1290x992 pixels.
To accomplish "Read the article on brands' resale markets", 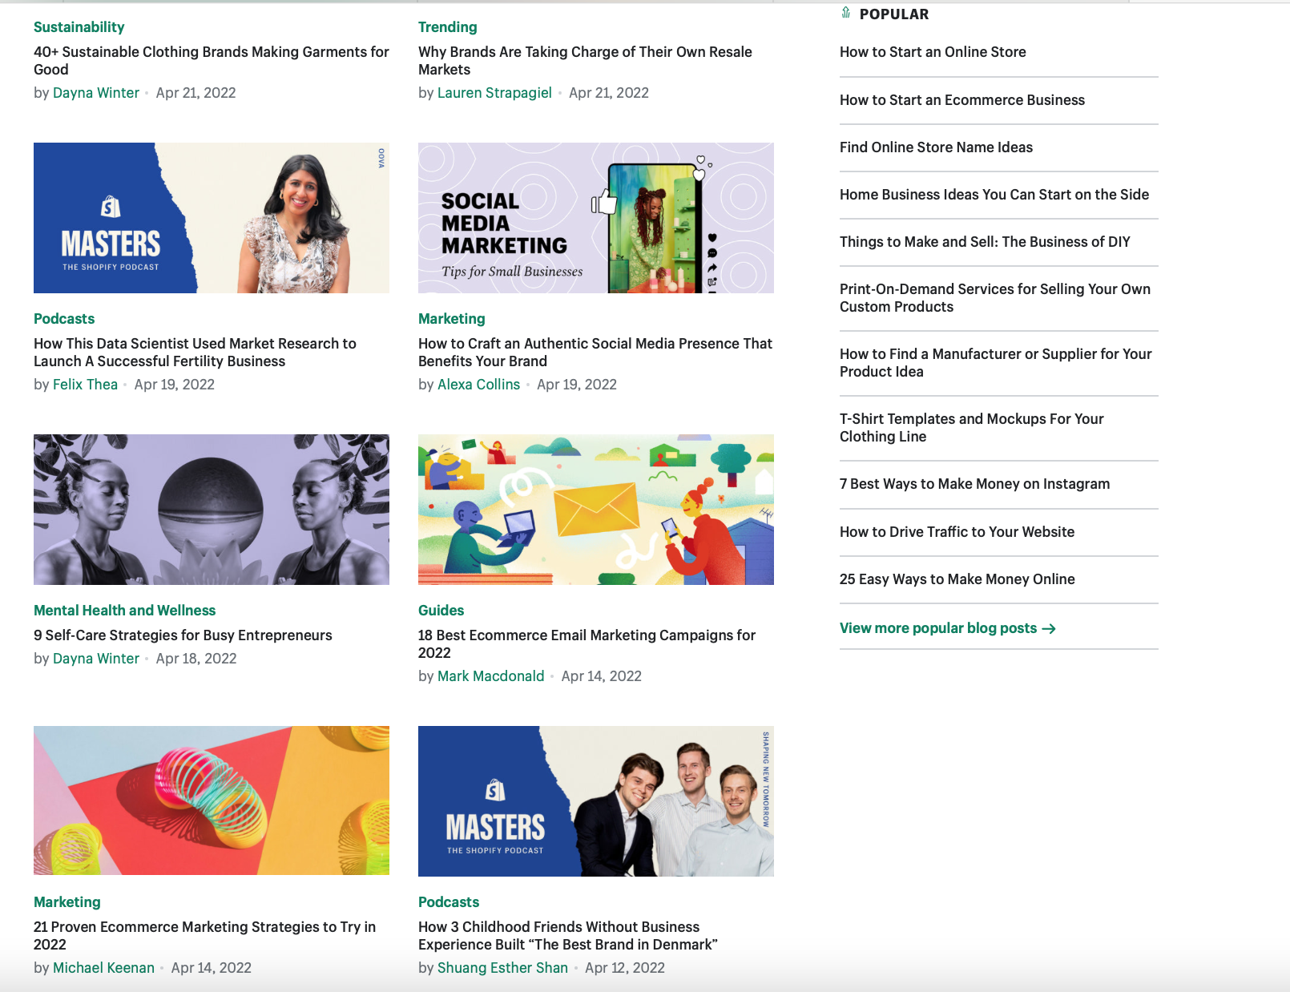I will 585,60.
